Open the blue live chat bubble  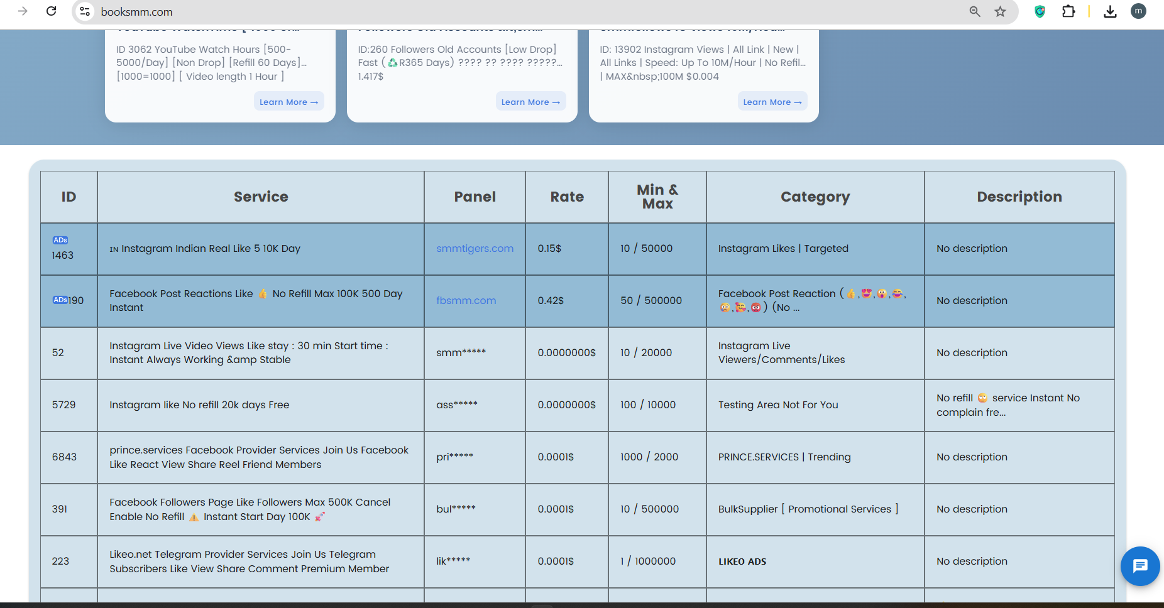pos(1139,566)
